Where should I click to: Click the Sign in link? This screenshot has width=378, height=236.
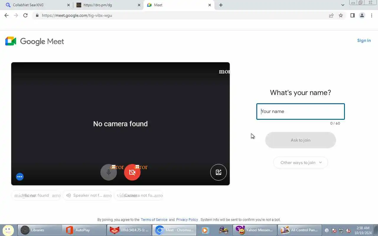(364, 40)
